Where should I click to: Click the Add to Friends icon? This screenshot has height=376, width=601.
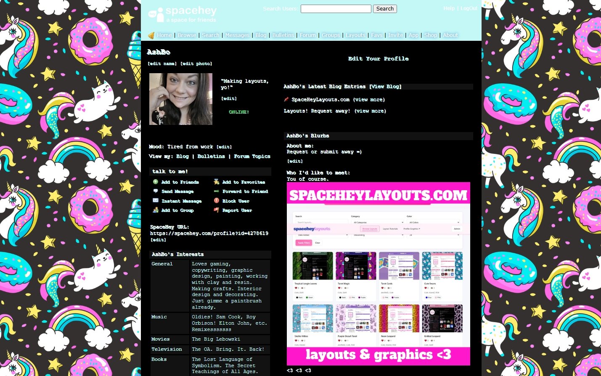click(x=156, y=182)
